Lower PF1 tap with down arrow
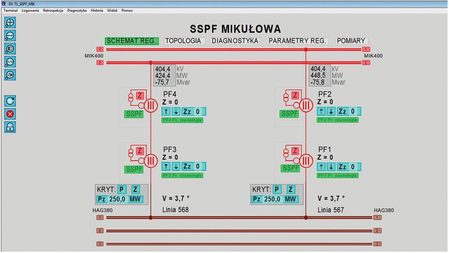Image resolution: width=449 pixels, height=253 pixels. pyautogui.click(x=331, y=167)
